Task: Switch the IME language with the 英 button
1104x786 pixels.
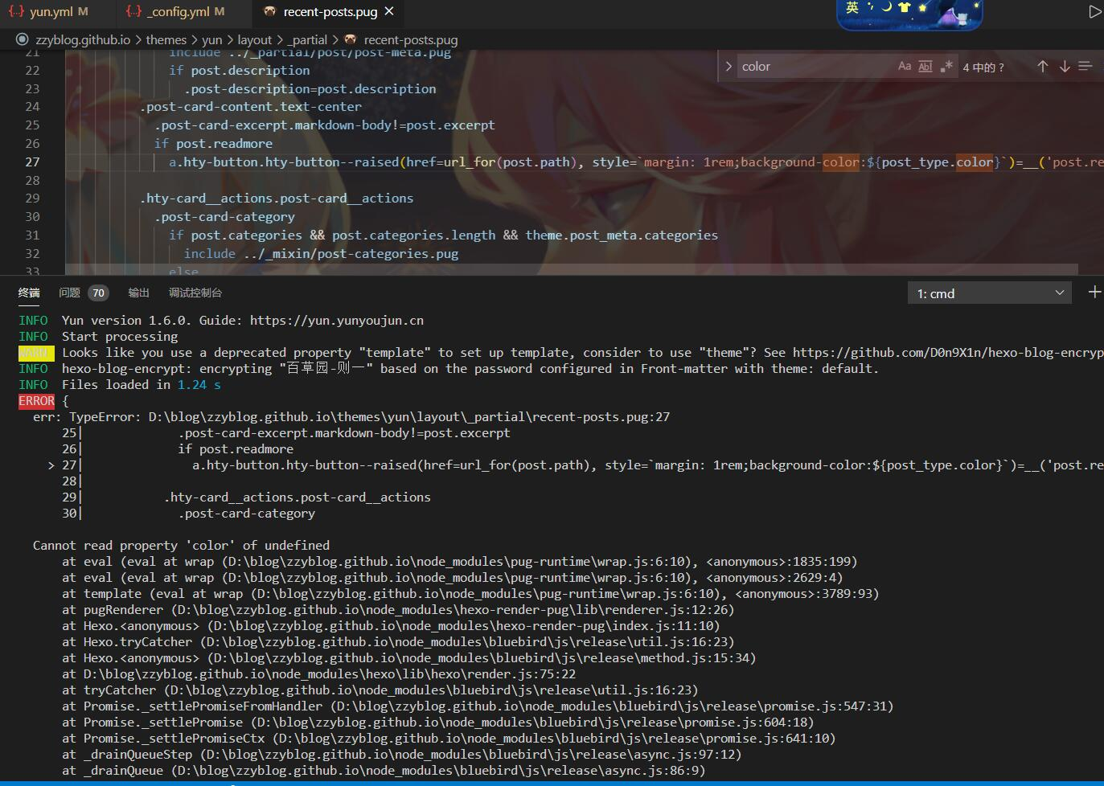Action: (852, 7)
